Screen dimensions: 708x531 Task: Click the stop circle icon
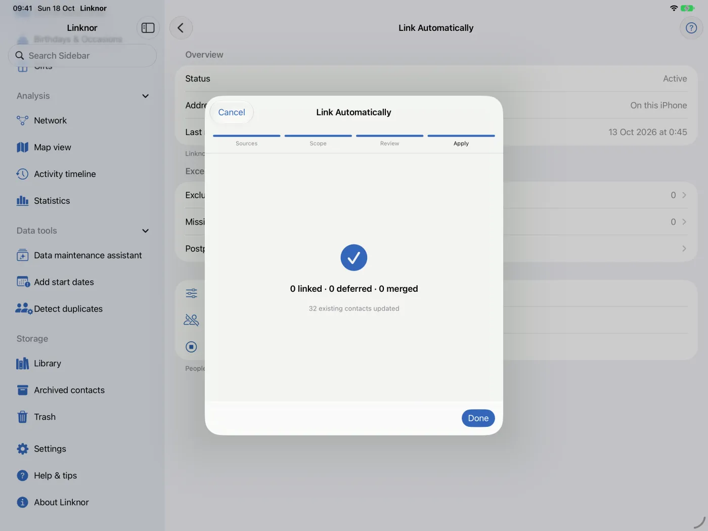click(x=192, y=347)
